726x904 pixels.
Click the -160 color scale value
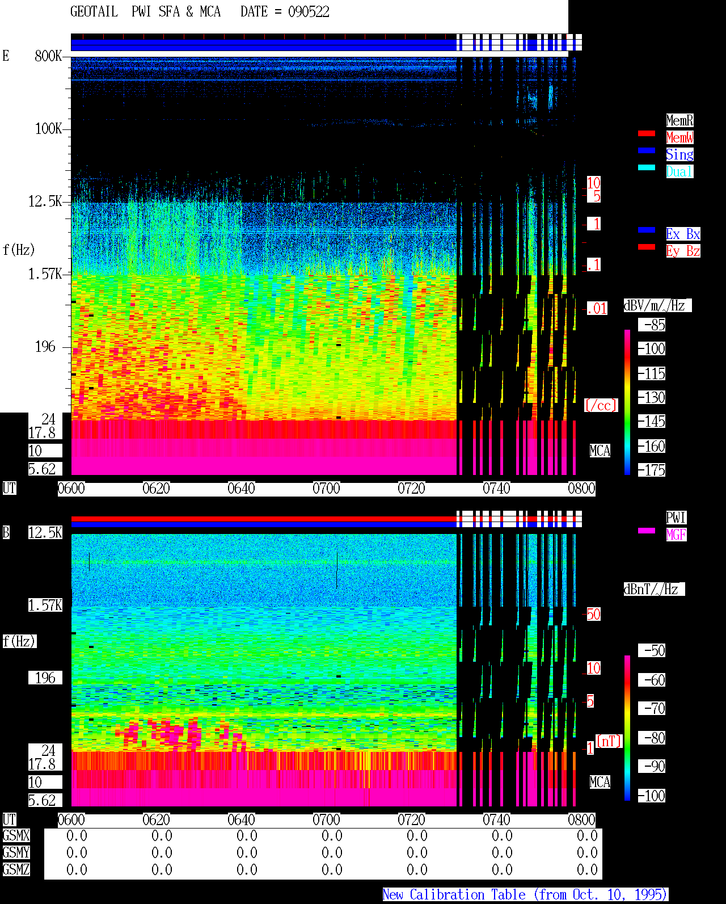(652, 446)
